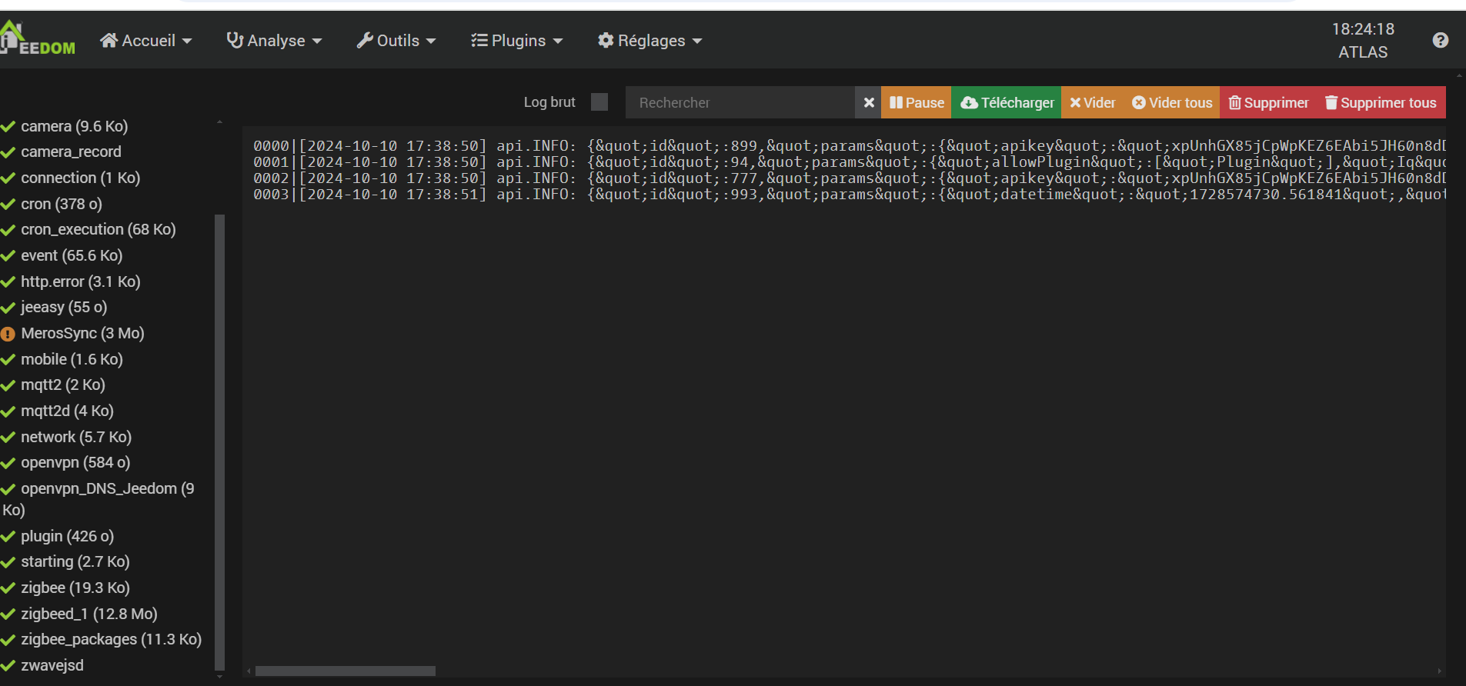Open the Réglages dropdown menu
The image size is (1466, 686).
click(x=650, y=41)
